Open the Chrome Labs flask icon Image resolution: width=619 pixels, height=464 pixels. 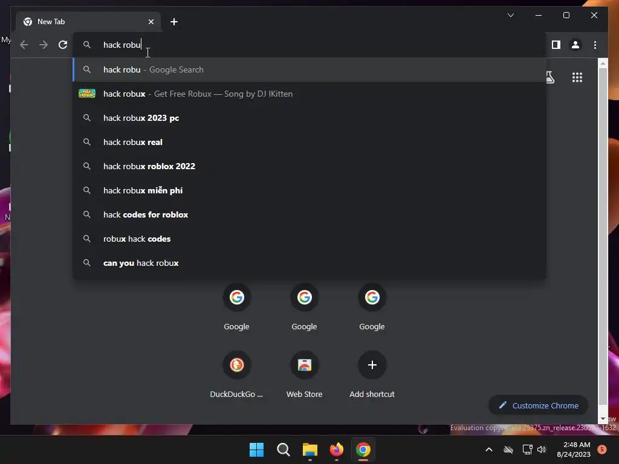tap(551, 77)
